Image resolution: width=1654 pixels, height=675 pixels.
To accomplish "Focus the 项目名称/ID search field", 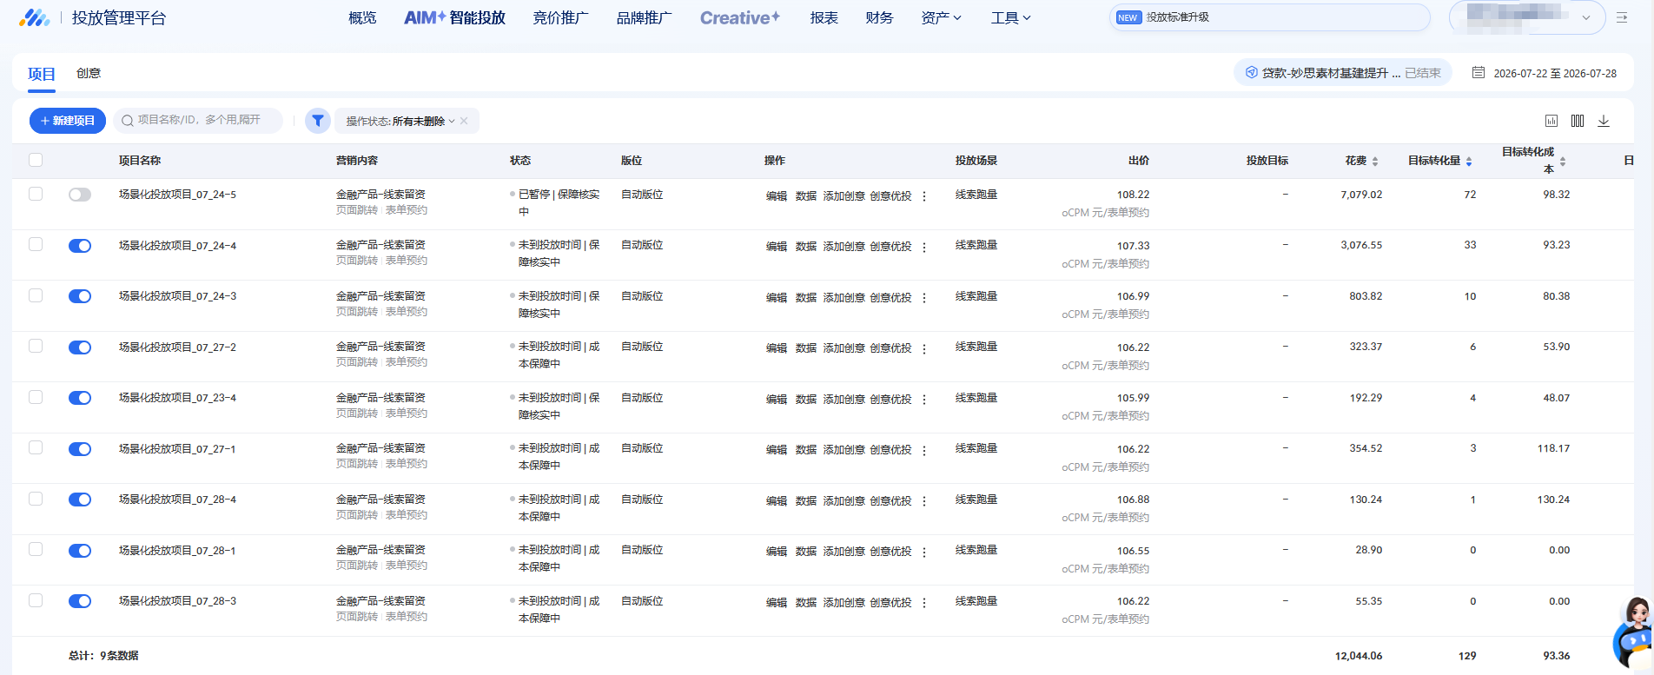I will (198, 121).
